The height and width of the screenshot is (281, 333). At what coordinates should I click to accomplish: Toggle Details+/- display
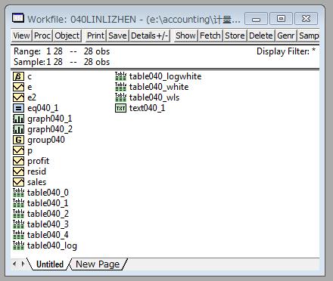click(x=149, y=36)
